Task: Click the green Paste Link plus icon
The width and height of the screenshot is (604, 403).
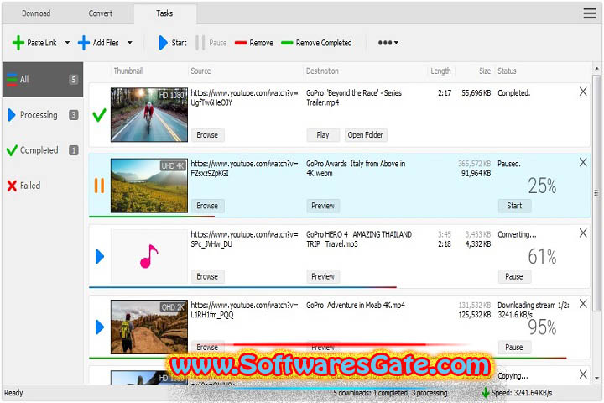Action: point(18,43)
